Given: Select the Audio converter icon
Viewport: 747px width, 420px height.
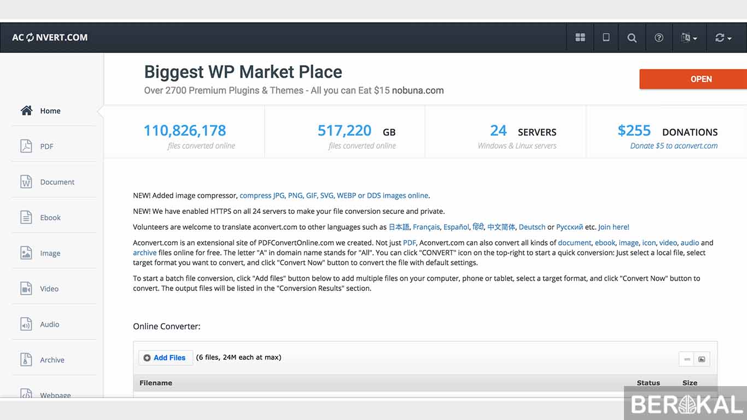Looking at the screenshot, I should [x=26, y=324].
